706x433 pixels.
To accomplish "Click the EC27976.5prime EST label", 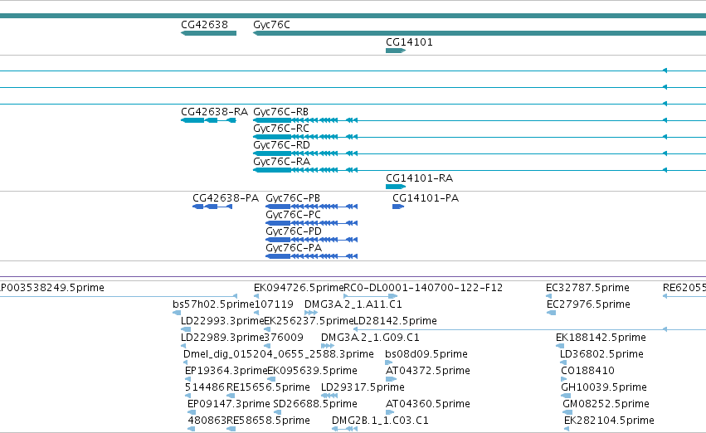I will coord(588,304).
